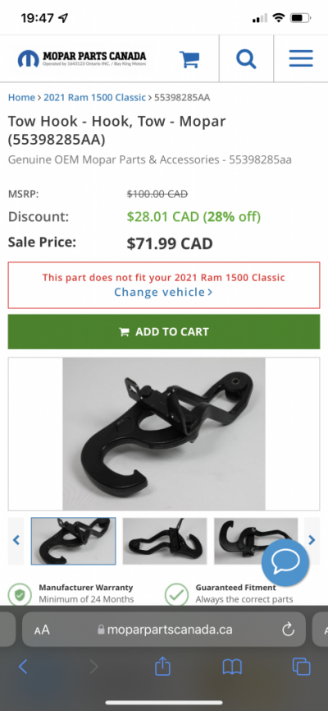Open Safari bookmarks icon

click(232, 667)
